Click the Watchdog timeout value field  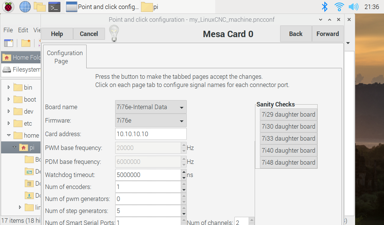148,175
